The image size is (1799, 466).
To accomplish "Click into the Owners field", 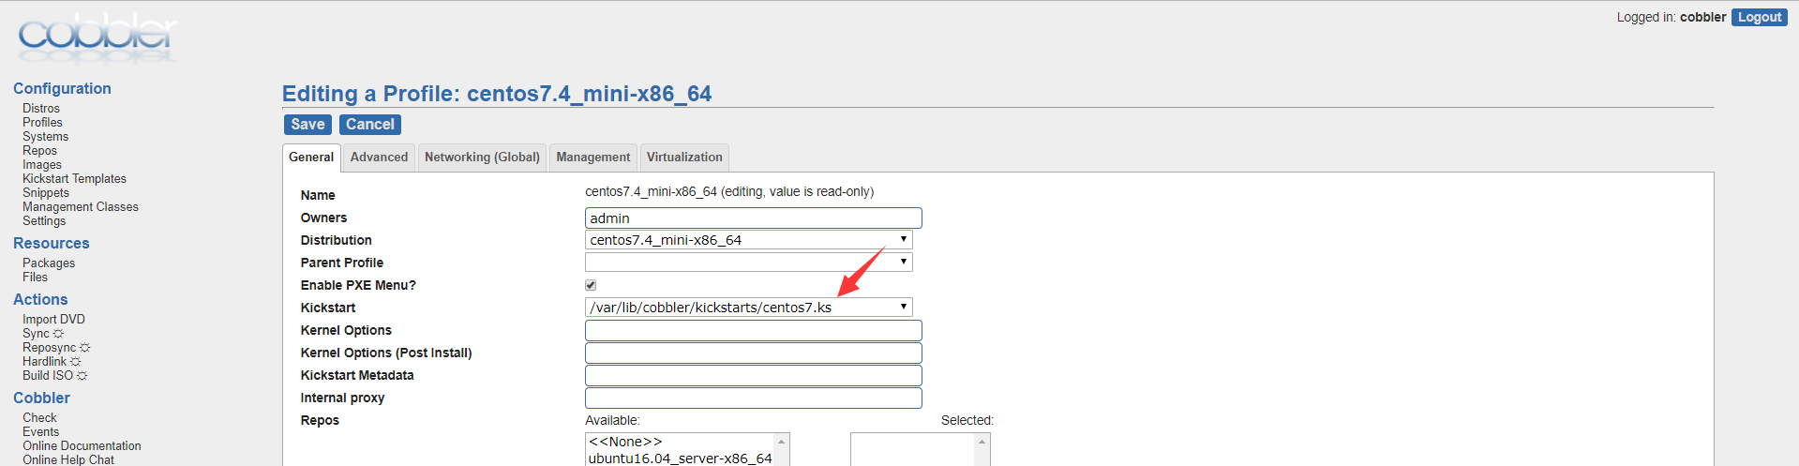I will click(x=753, y=218).
